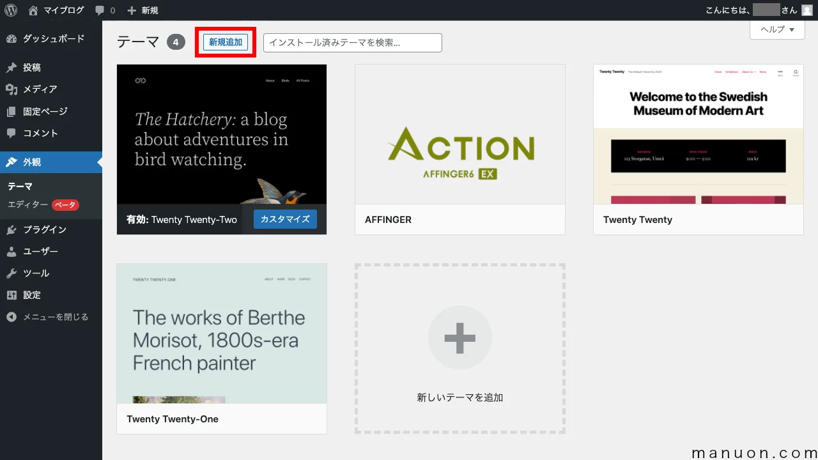Open the ダッシュボード menu
The height and width of the screenshot is (460, 818).
(x=51, y=39)
